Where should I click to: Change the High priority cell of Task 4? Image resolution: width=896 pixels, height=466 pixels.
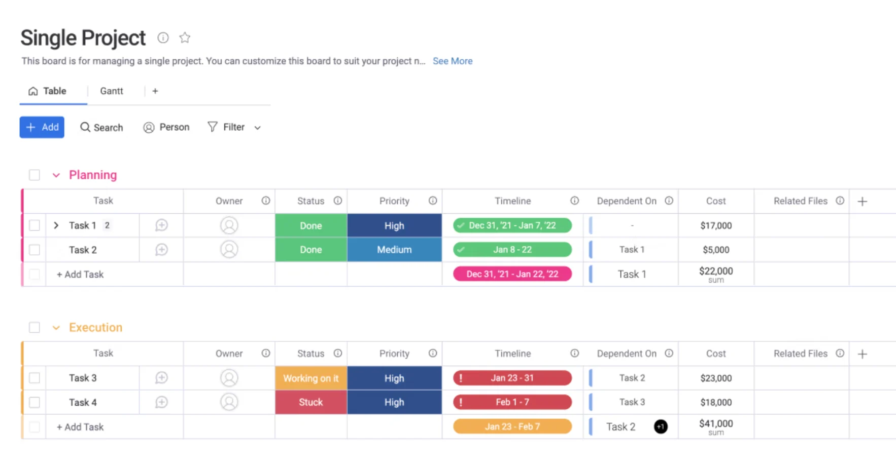click(x=394, y=402)
